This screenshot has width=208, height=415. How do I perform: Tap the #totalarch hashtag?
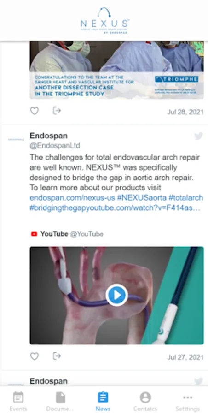click(x=186, y=198)
